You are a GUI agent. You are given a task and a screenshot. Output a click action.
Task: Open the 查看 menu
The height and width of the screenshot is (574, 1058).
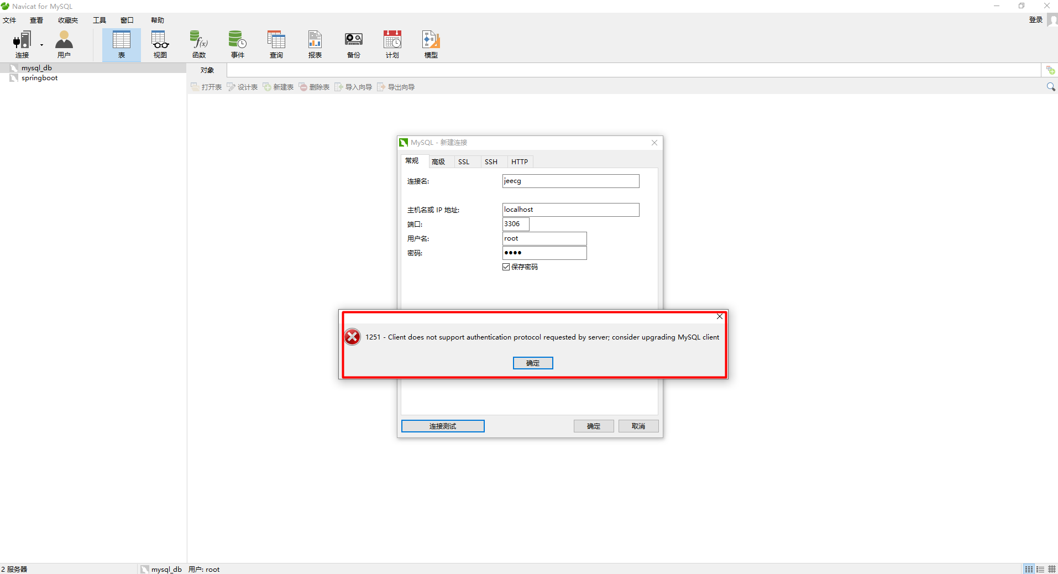pyautogui.click(x=36, y=20)
